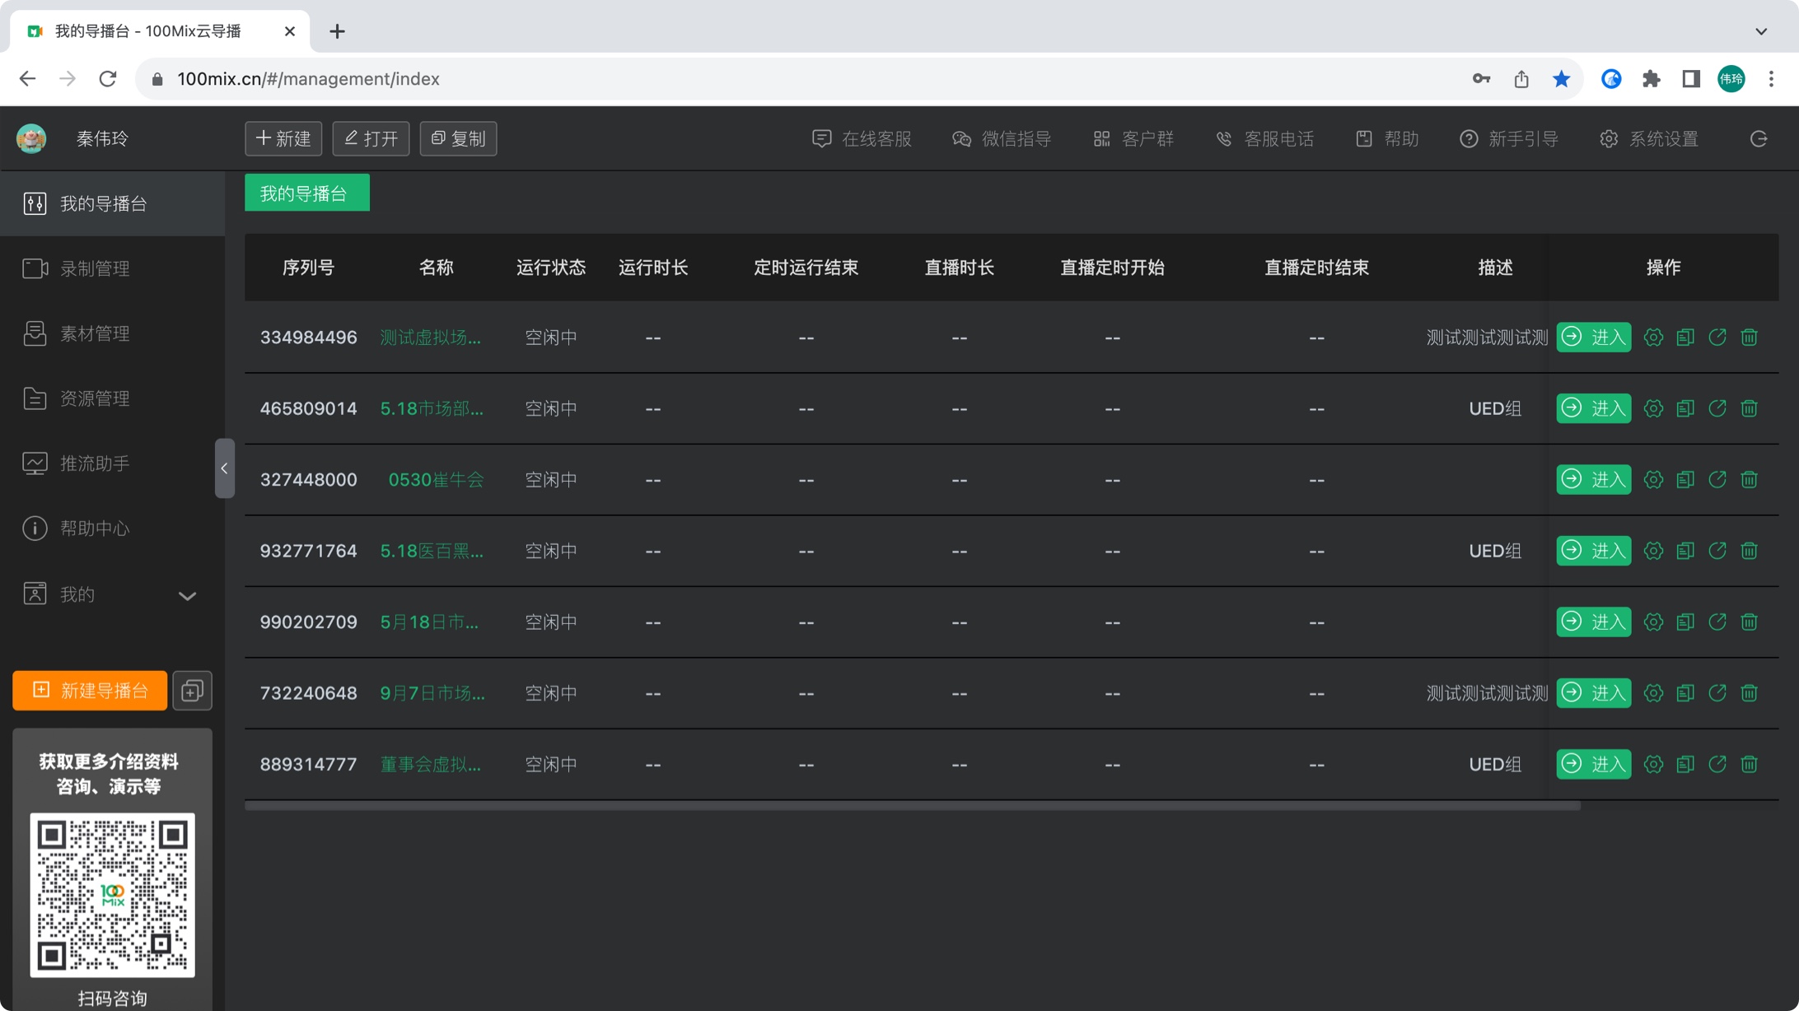Screen dimensions: 1799x1011
Task: Open a new Chrome tab
Action: point(337,31)
